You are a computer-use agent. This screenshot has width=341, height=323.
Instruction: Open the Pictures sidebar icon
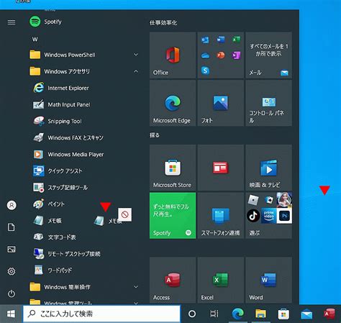point(12,249)
